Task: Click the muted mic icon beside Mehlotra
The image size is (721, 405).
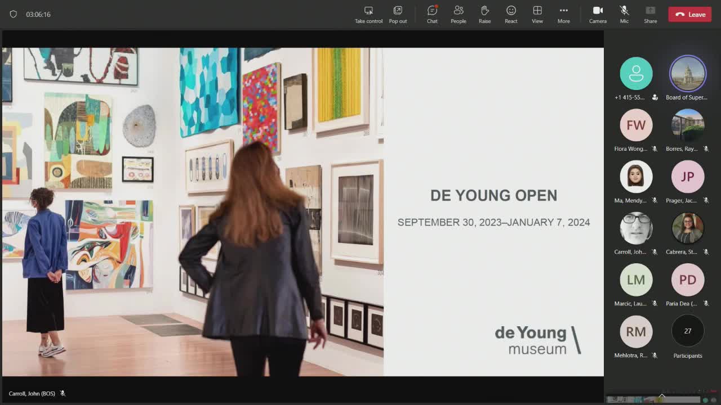Action: click(x=655, y=355)
